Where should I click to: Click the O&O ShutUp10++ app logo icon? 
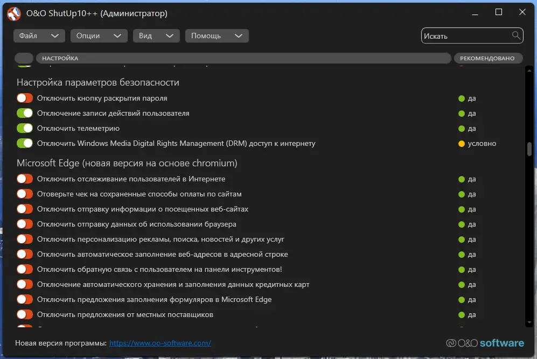click(14, 13)
